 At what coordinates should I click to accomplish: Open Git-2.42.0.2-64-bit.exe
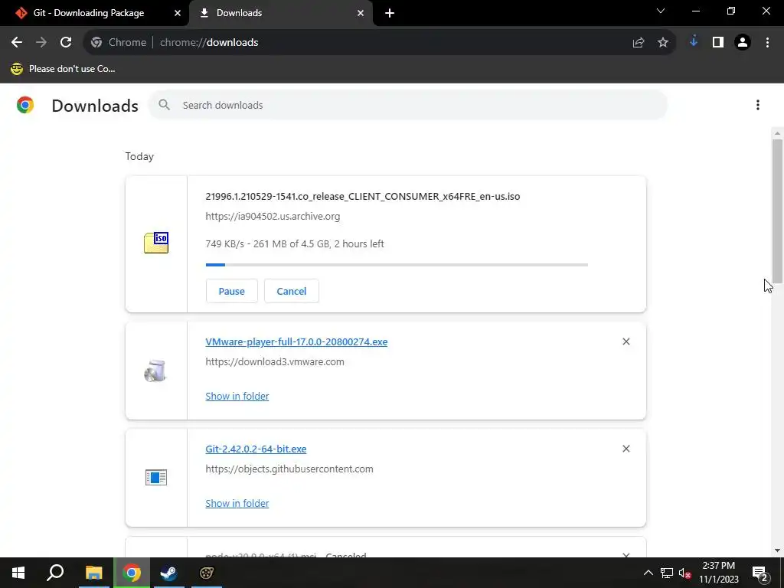point(256,449)
